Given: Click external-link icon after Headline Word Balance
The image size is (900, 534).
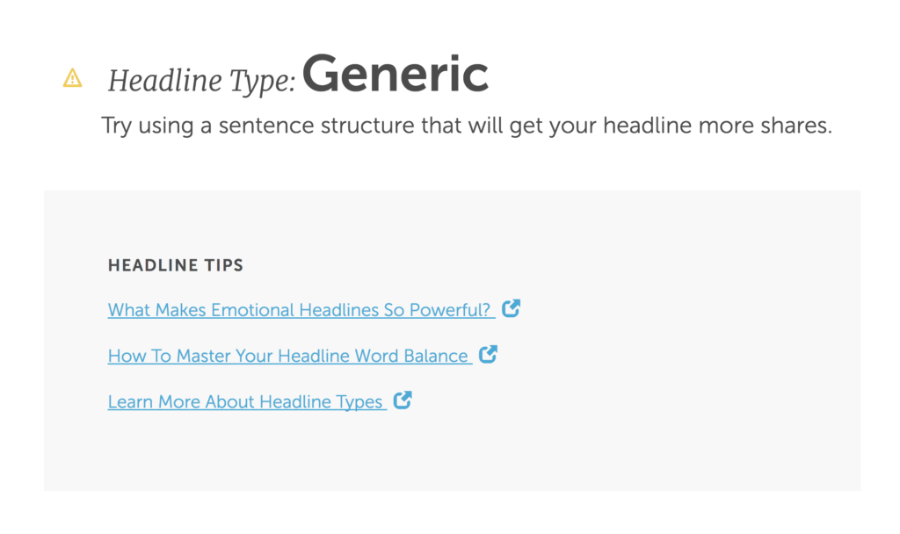Looking at the screenshot, I should pos(488,355).
